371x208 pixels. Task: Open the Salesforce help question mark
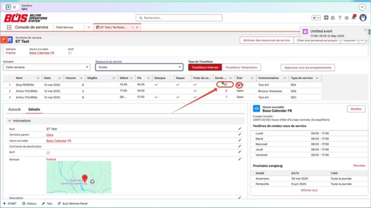tap(339, 18)
